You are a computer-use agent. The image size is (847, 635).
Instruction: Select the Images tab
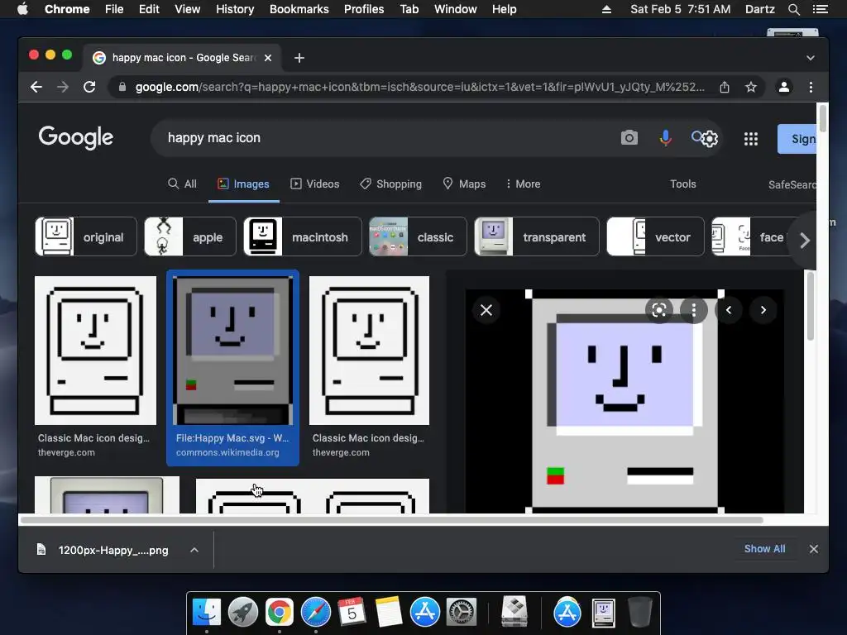pos(243,184)
